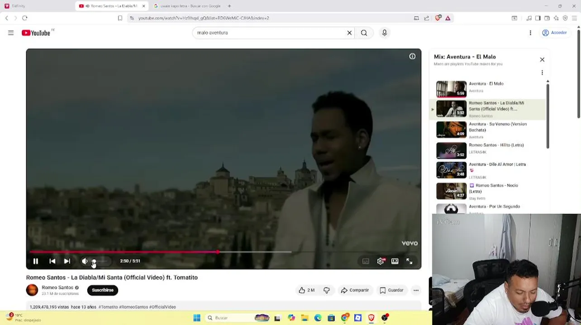581x325 pixels.
Task: Open the browser main menu
Action: pyautogui.click(x=574, y=18)
